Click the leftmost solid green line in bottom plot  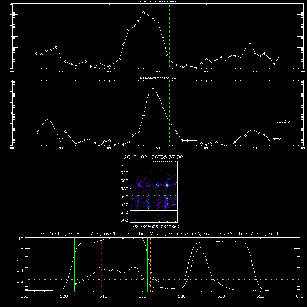pos(74,265)
